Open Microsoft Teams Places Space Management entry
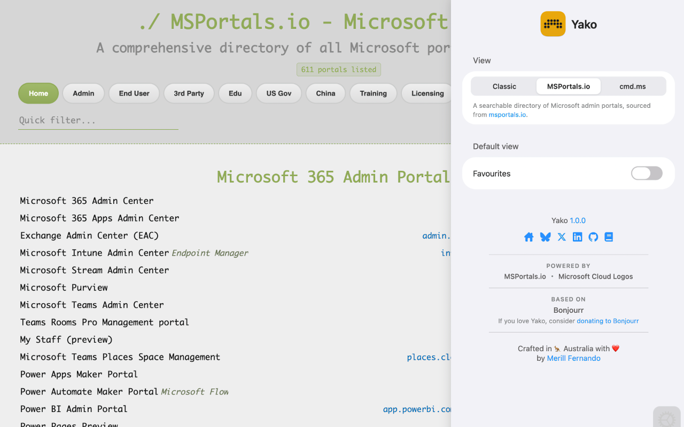 120,357
